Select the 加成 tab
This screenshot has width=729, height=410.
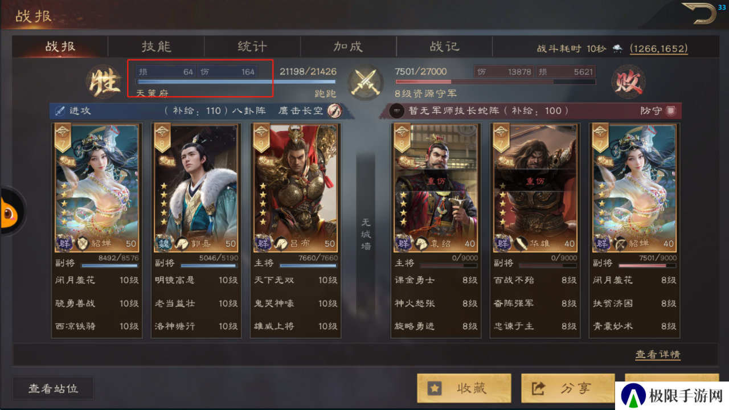coord(348,47)
